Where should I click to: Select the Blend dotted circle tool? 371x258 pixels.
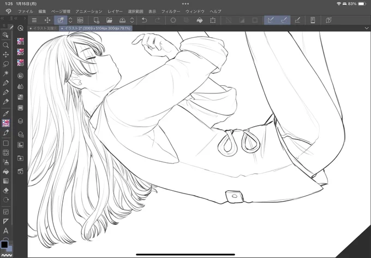point(5,200)
